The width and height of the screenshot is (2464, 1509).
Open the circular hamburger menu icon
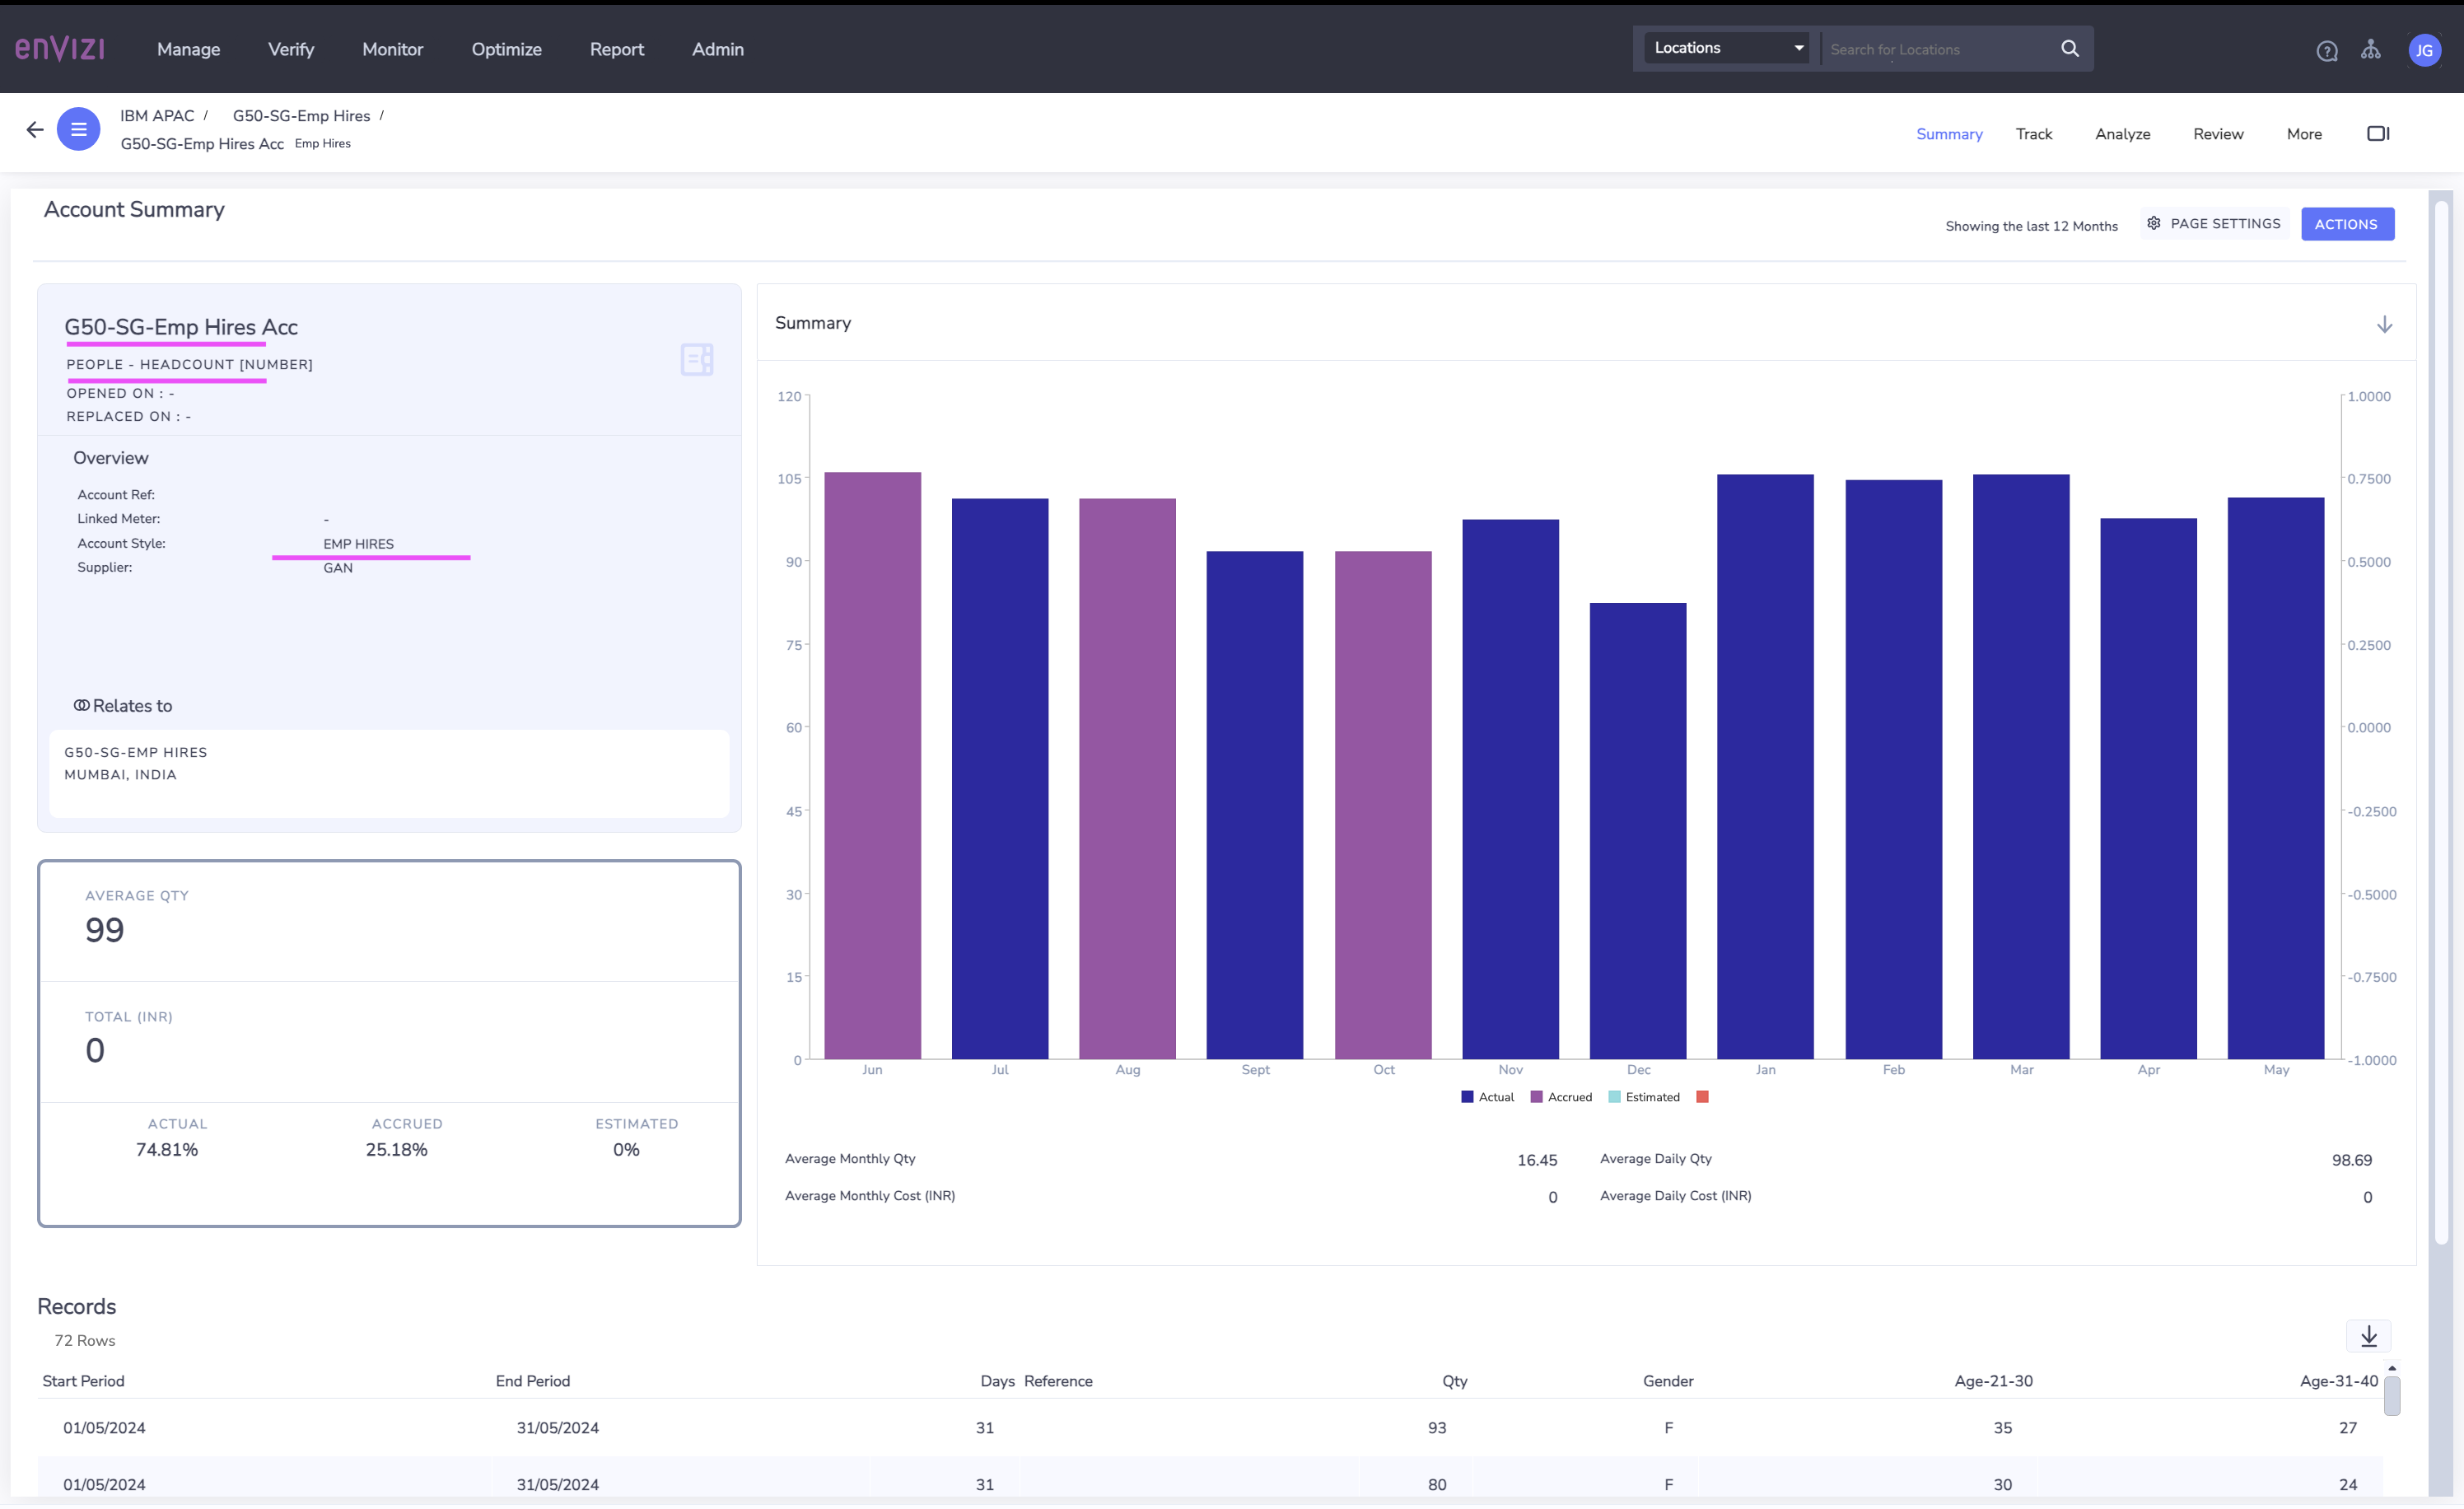(78, 129)
